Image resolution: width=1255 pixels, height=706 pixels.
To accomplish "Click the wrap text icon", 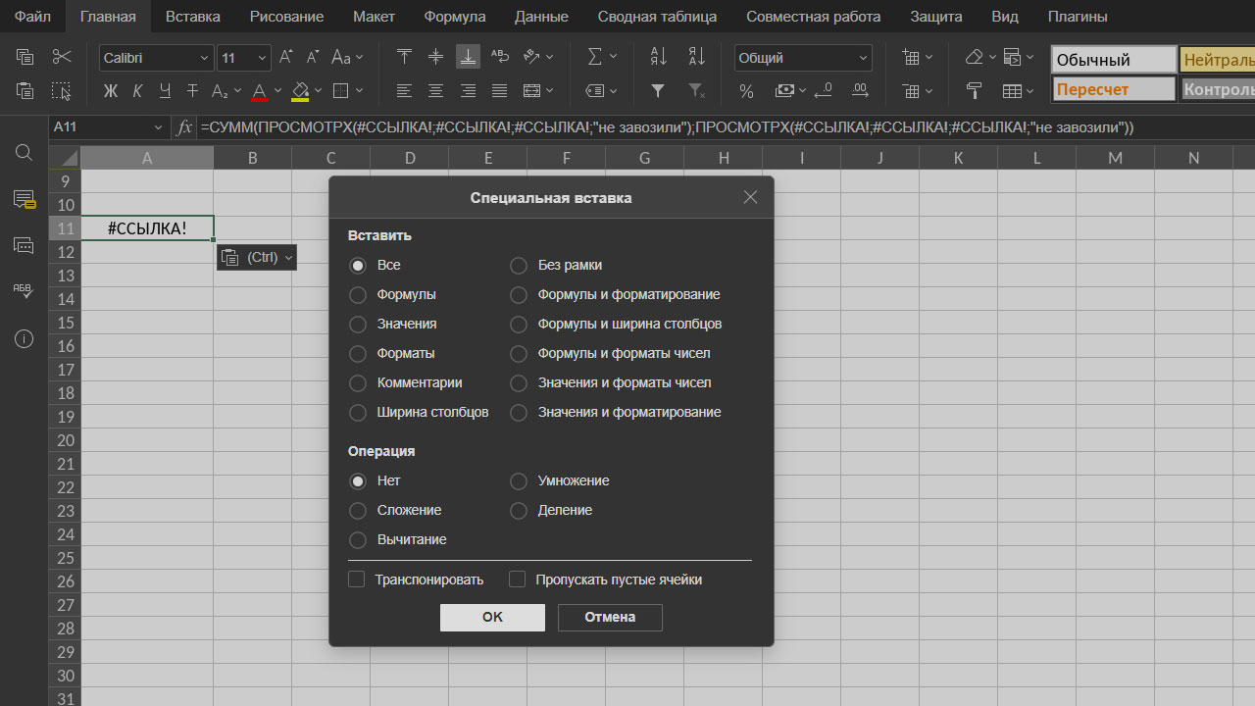I will [499, 58].
